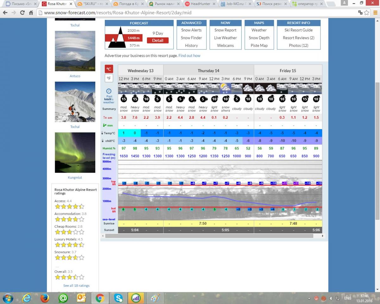Viewport: 380px width, 304px height.
Task: Switch to the Job-MO.ru browser tab
Action: (236, 4)
